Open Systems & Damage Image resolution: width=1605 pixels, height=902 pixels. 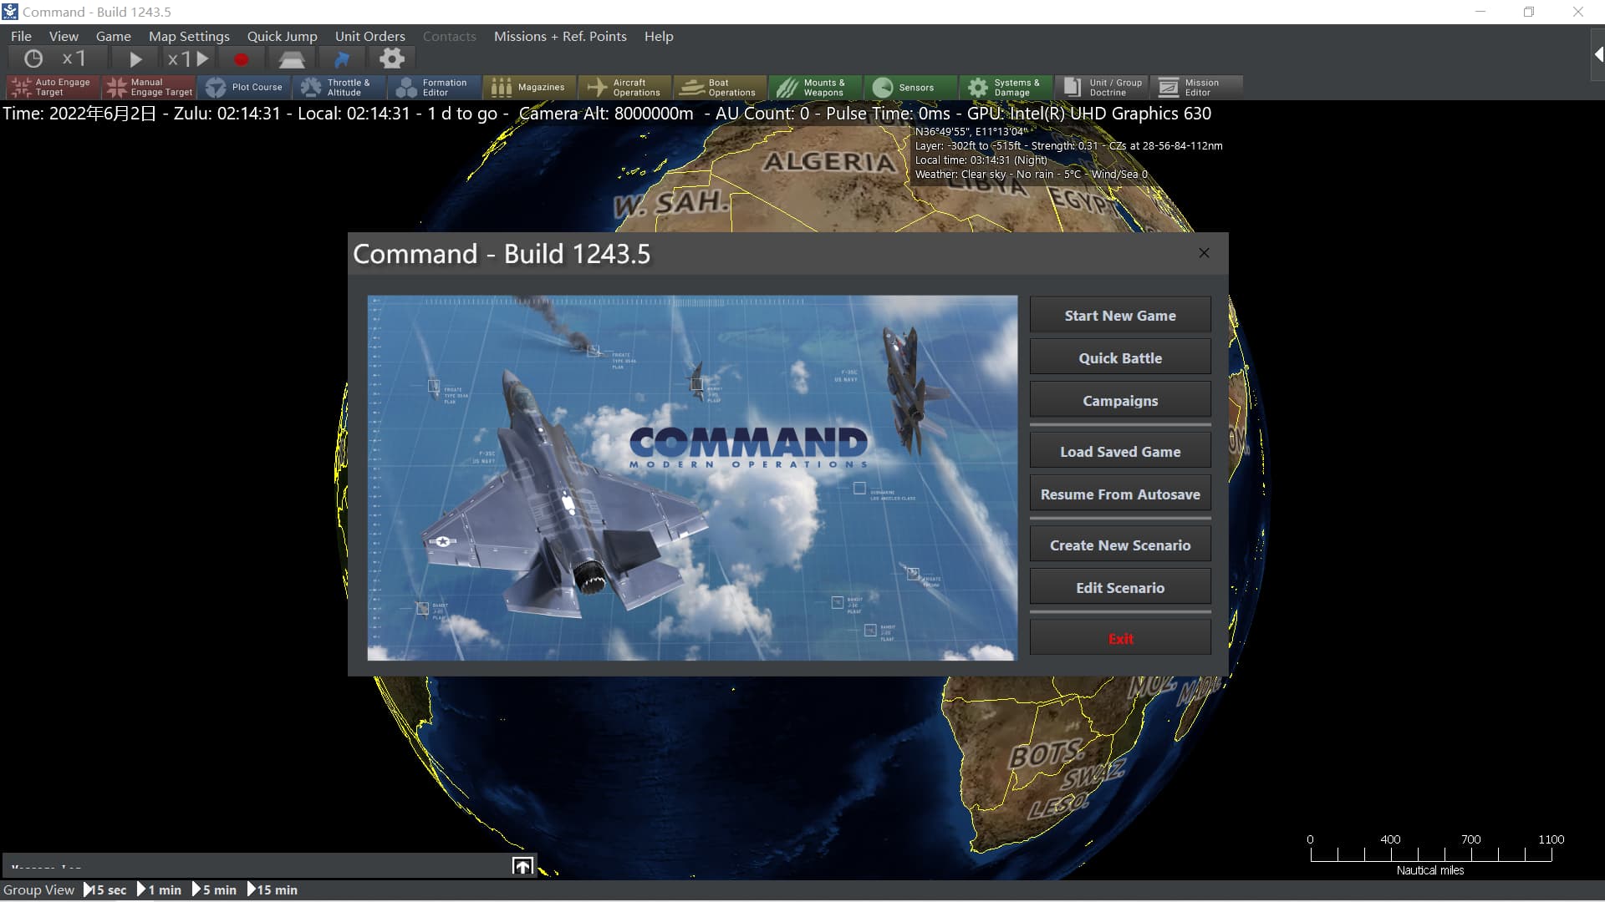(x=1006, y=87)
